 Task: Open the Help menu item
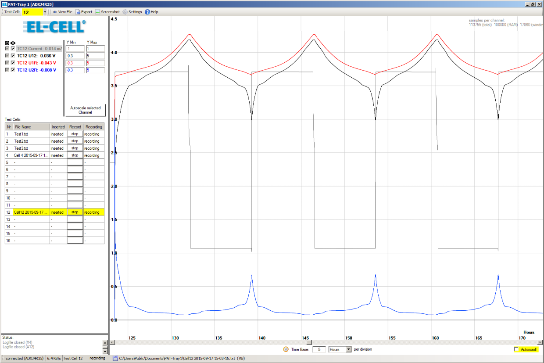pyautogui.click(x=151, y=12)
